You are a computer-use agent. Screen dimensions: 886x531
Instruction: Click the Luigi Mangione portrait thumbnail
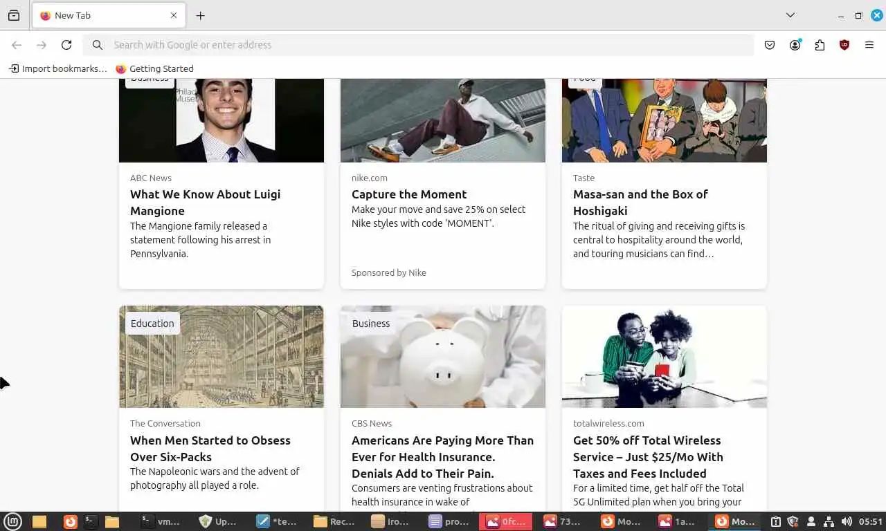(x=221, y=120)
